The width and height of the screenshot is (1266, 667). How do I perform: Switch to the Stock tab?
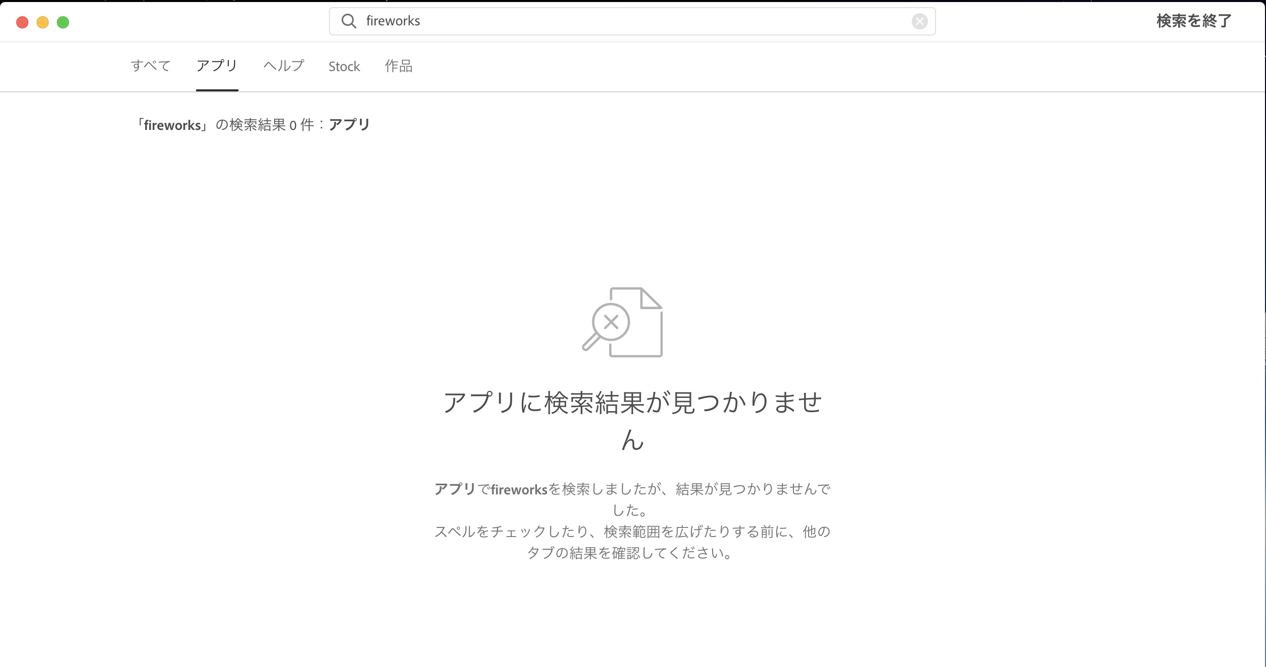[x=344, y=66]
